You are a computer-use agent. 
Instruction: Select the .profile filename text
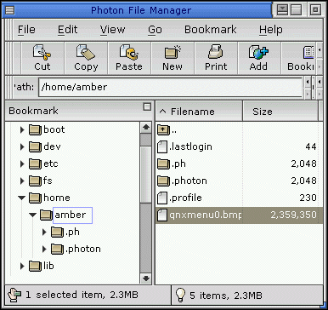185,198
